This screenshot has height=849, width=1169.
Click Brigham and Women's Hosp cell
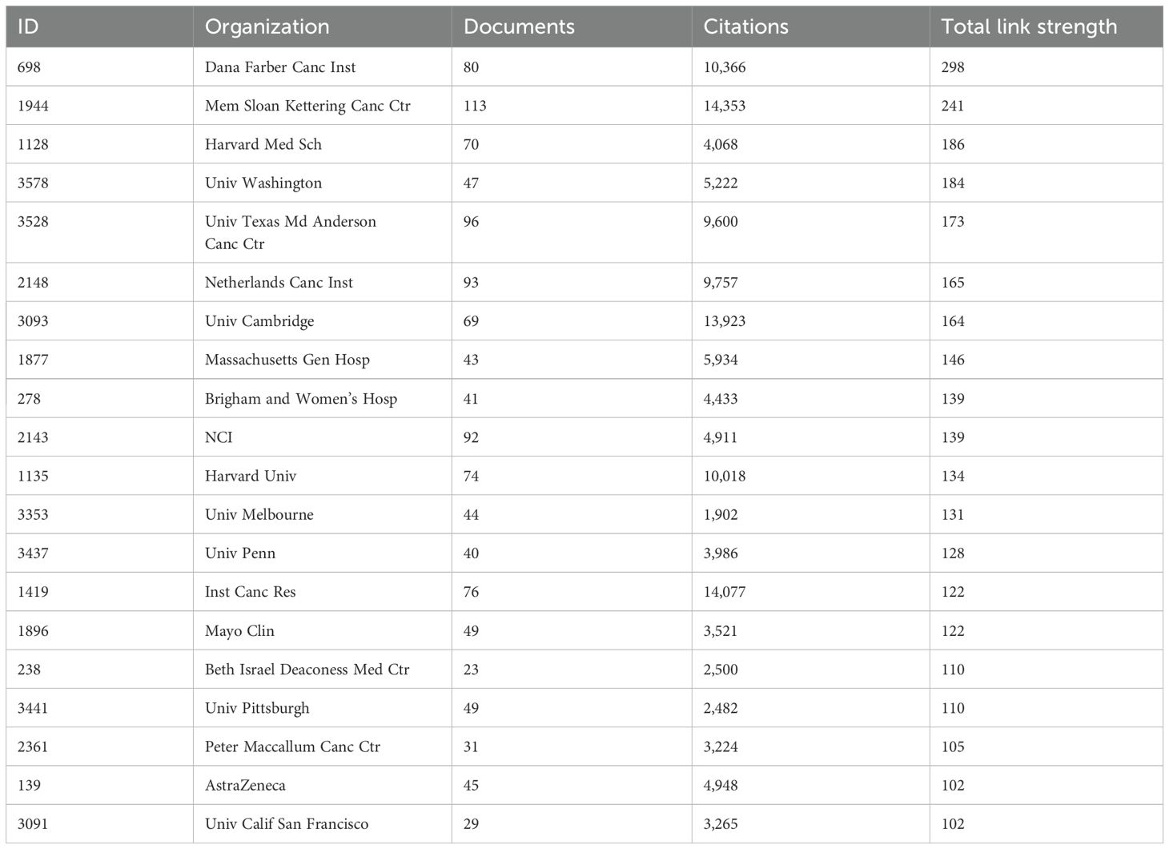tap(322, 398)
